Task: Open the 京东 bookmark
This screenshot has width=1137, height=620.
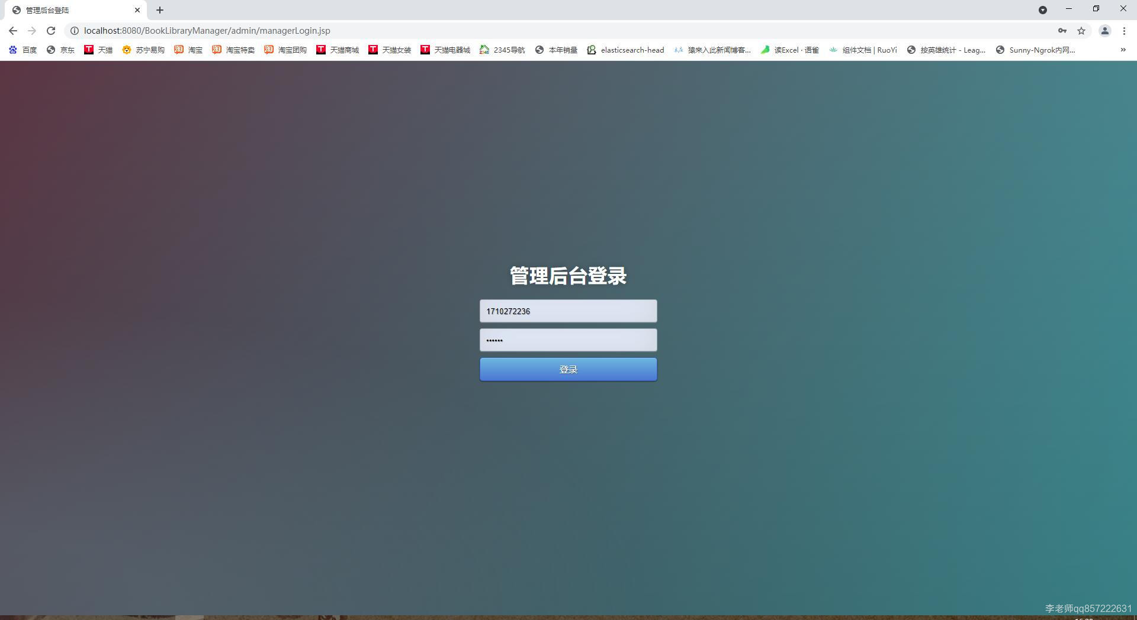Action: coord(61,50)
